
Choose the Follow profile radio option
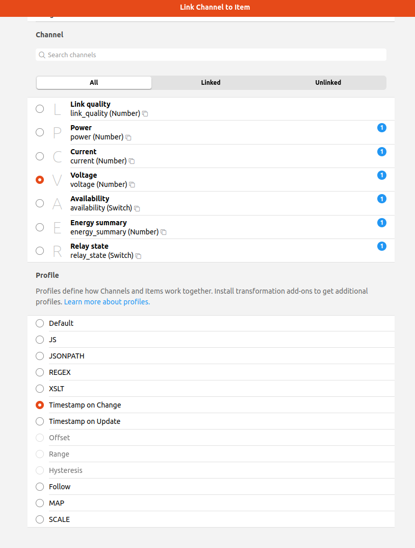coord(40,487)
